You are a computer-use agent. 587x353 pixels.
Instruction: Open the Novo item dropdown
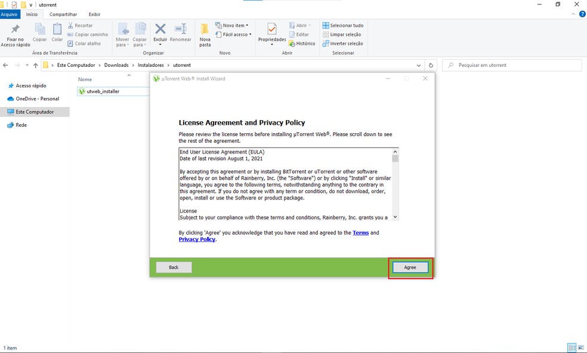(x=231, y=25)
